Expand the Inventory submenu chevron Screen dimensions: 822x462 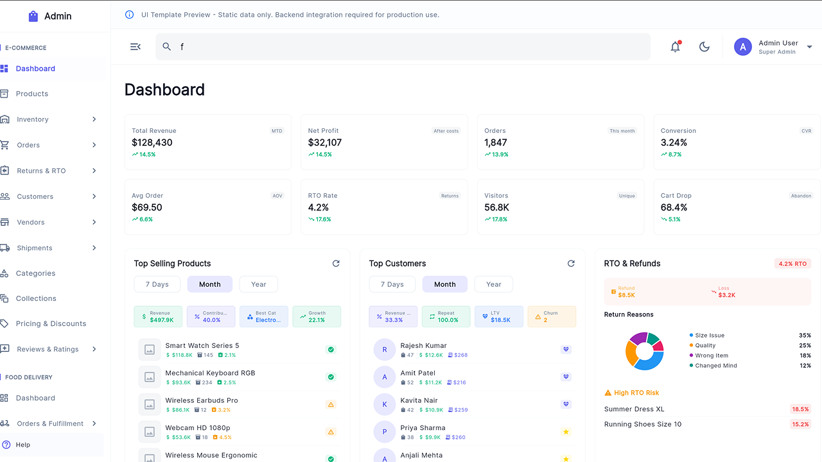point(94,119)
